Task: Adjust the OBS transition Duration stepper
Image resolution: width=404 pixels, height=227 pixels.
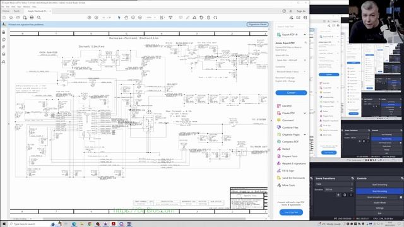Action: [x=352, y=189]
